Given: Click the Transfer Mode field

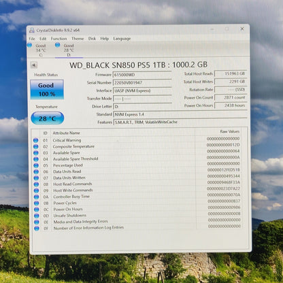Looking at the screenshot, I should point(142,99).
